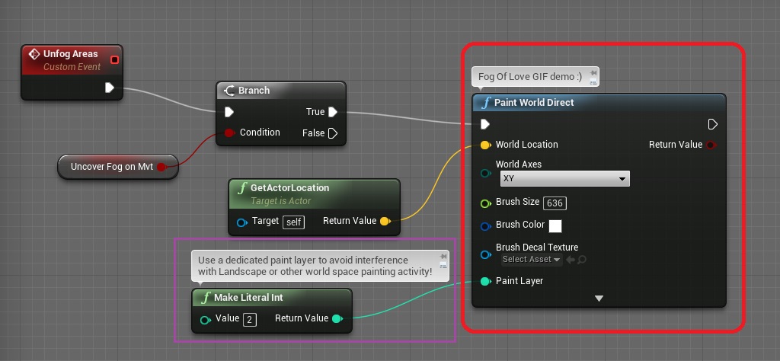The width and height of the screenshot is (780, 361).
Task: Click the Brush Size input pin
Action: click(x=485, y=203)
